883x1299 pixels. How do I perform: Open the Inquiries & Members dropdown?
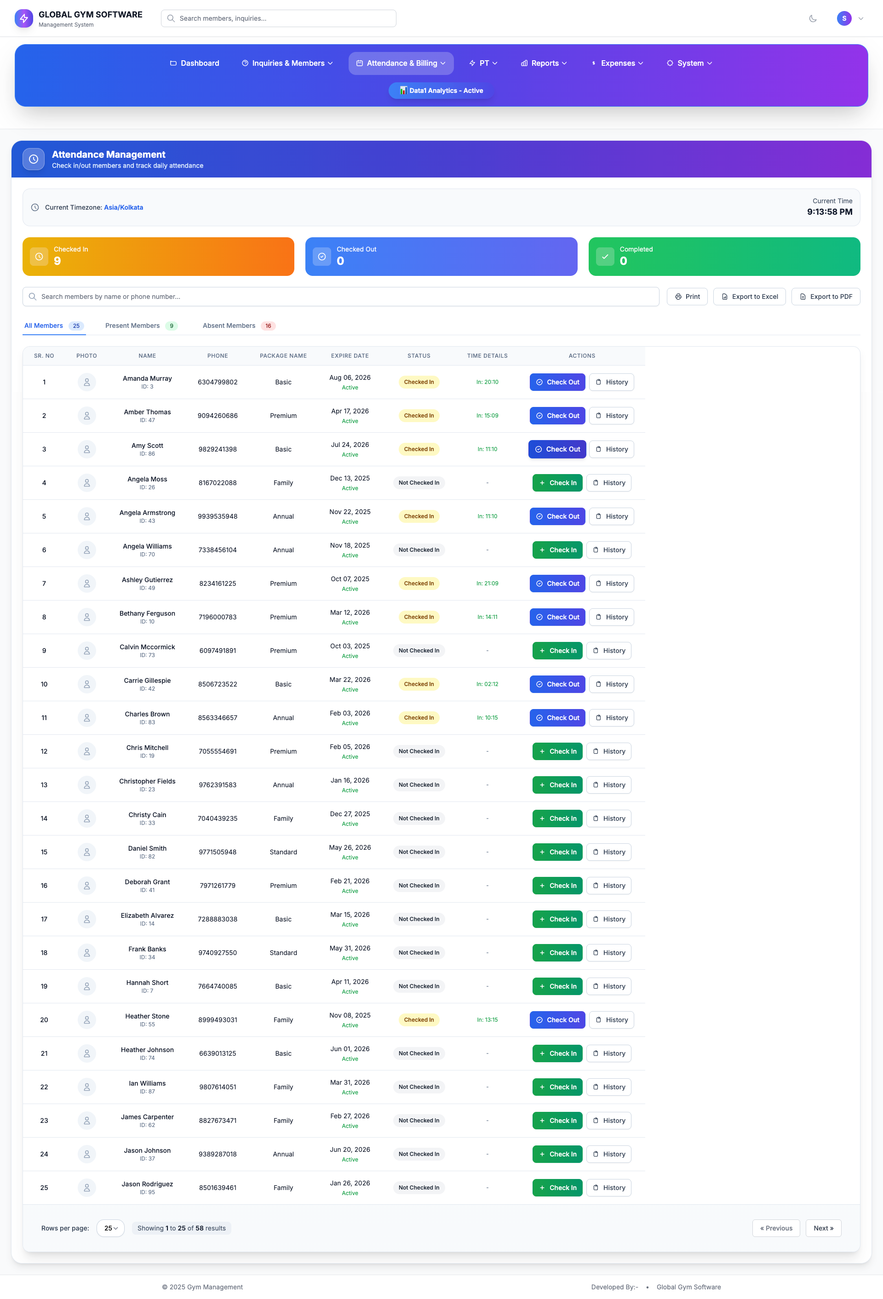pos(287,63)
